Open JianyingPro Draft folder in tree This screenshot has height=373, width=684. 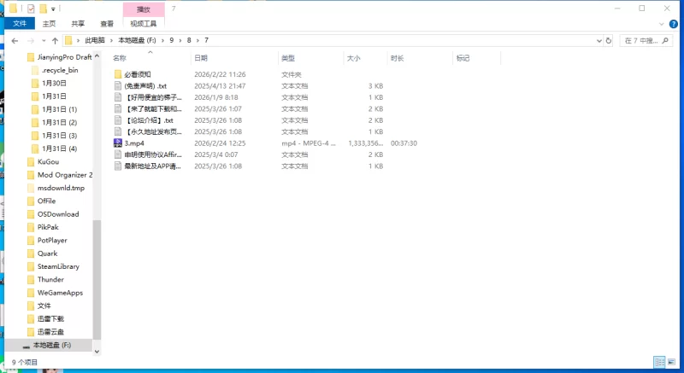[59, 57]
